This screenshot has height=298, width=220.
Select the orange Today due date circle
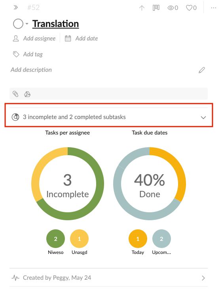(138, 239)
